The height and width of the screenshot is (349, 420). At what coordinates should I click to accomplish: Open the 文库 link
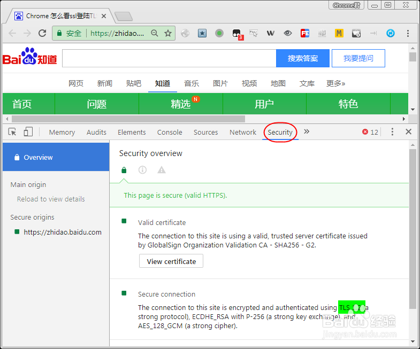pyautogui.click(x=307, y=83)
